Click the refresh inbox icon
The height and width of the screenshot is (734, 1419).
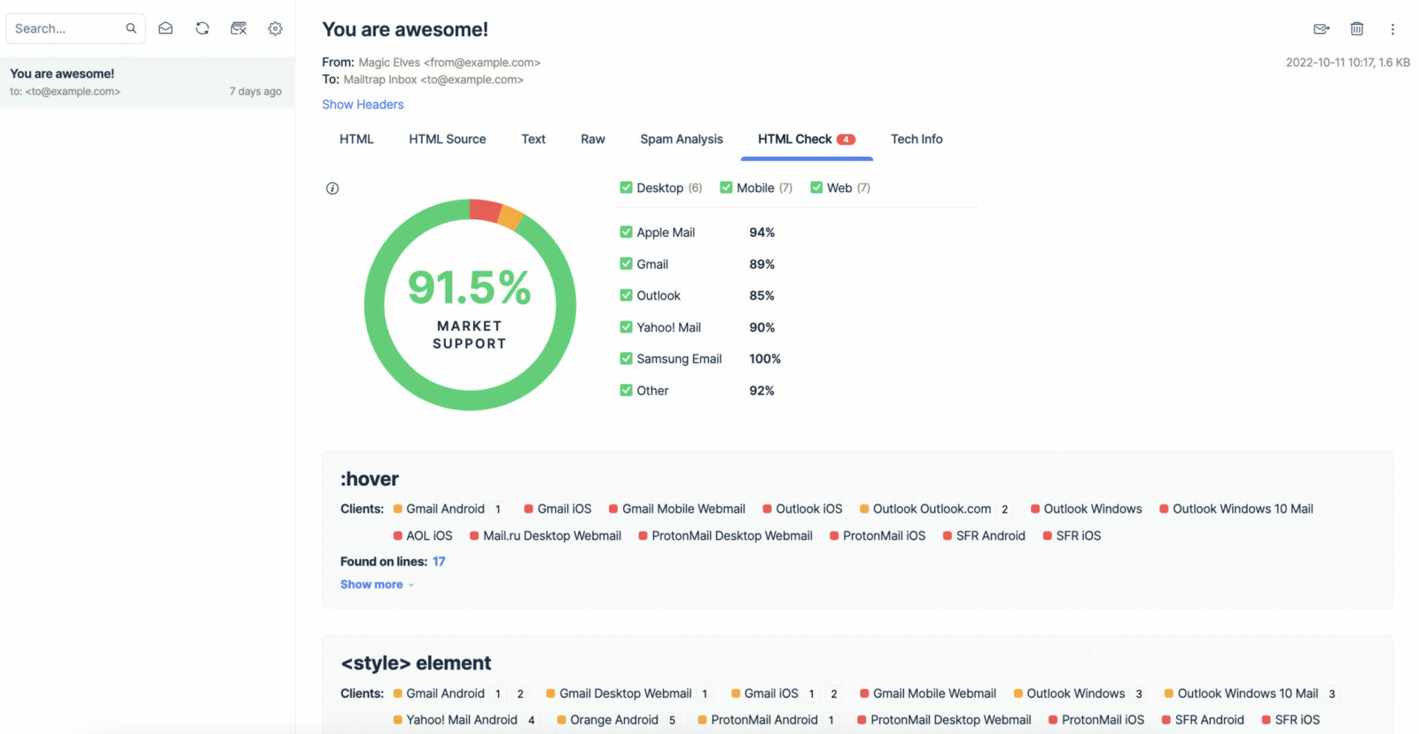202,28
